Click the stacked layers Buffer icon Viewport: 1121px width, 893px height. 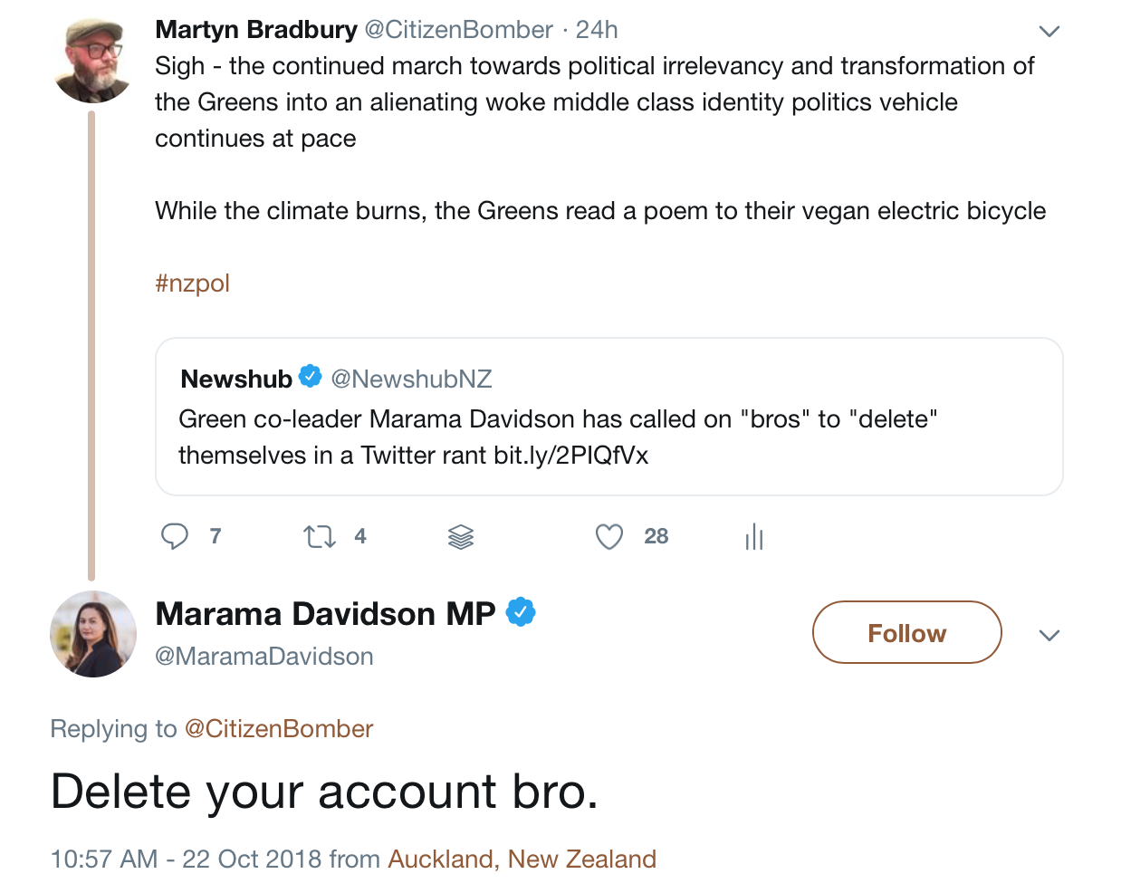coord(461,537)
